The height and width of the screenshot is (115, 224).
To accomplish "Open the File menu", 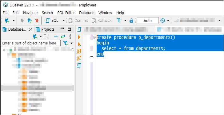I will pos(6,13).
